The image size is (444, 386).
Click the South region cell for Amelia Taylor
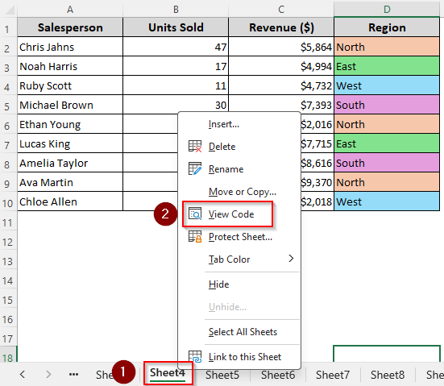387,163
